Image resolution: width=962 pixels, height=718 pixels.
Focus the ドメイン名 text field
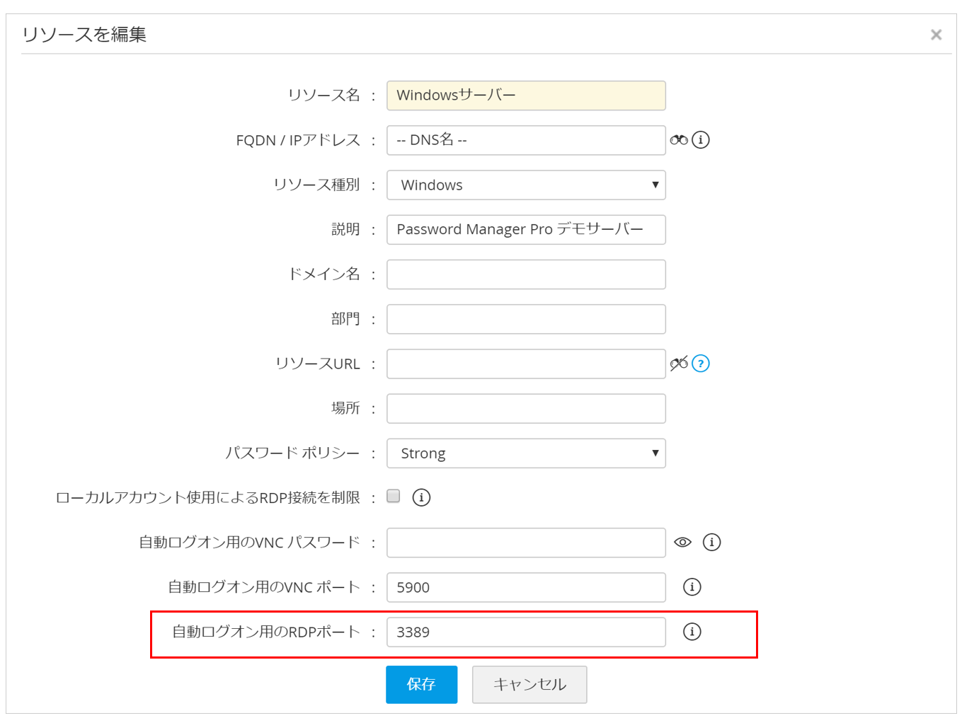(x=526, y=274)
